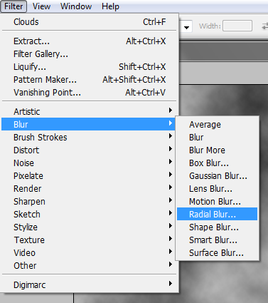Expand the Distort submenu
The height and width of the screenshot is (303, 268).
88,150
